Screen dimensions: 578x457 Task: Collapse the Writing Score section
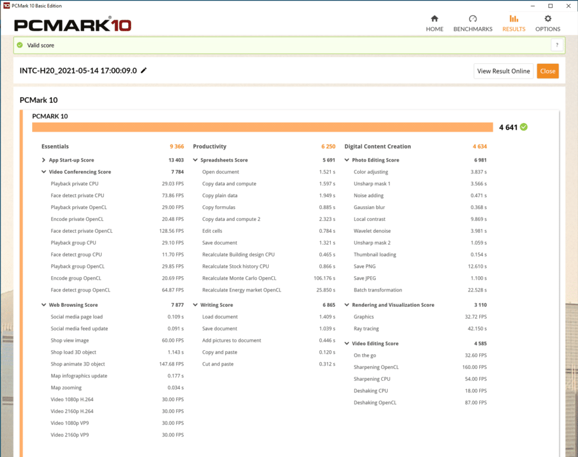pos(195,304)
